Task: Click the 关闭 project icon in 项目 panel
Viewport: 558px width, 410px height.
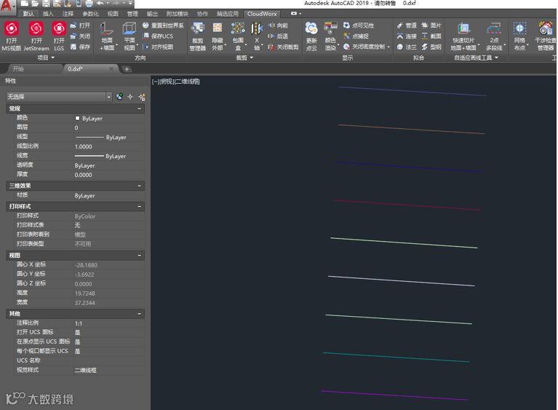Action: click(x=73, y=36)
